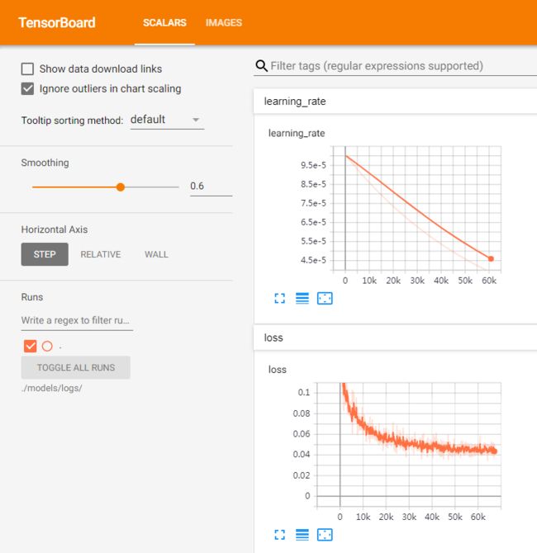Click the loss curve end point marker

pos(494,451)
